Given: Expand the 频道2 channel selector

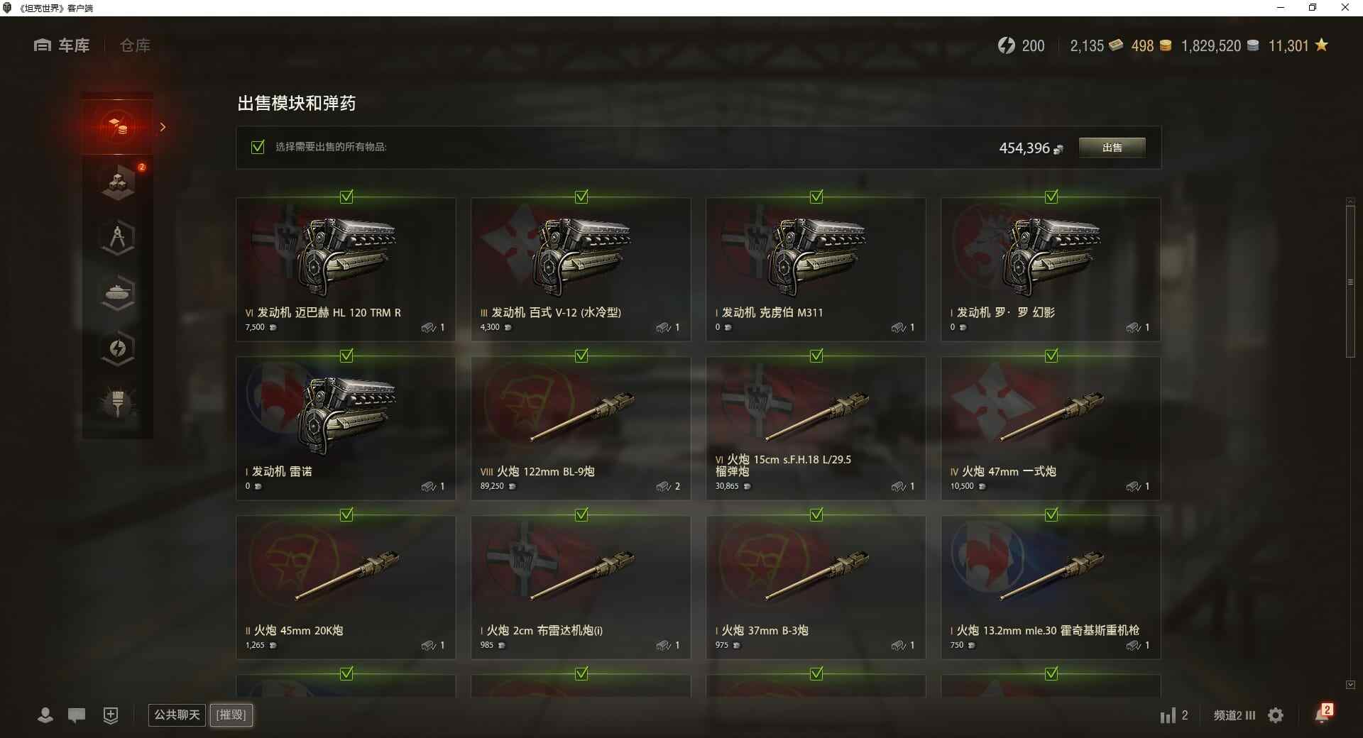Looking at the screenshot, I should click(x=1234, y=715).
